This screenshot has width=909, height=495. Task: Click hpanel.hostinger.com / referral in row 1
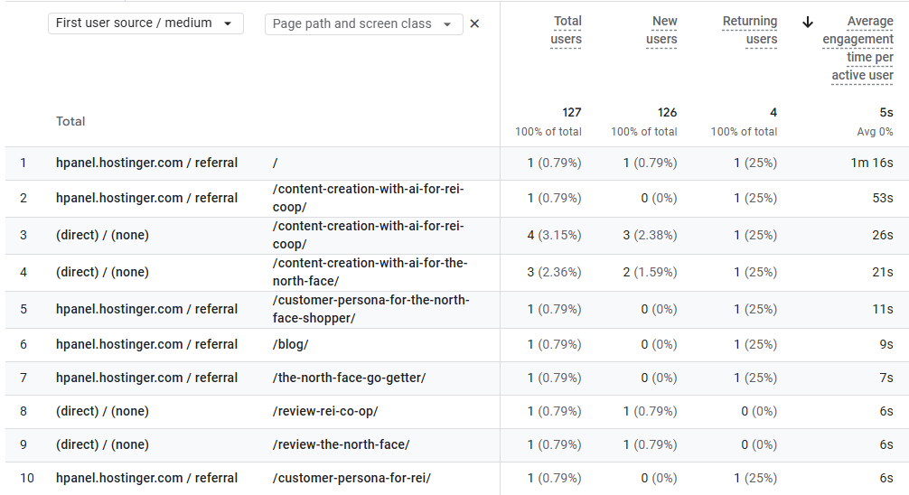click(x=146, y=163)
